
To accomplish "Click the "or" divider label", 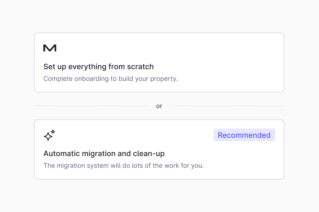I will [x=159, y=106].
